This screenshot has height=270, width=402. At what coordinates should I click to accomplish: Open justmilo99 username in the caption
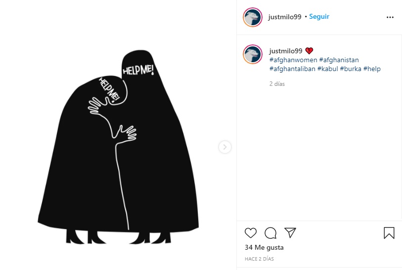click(x=286, y=51)
